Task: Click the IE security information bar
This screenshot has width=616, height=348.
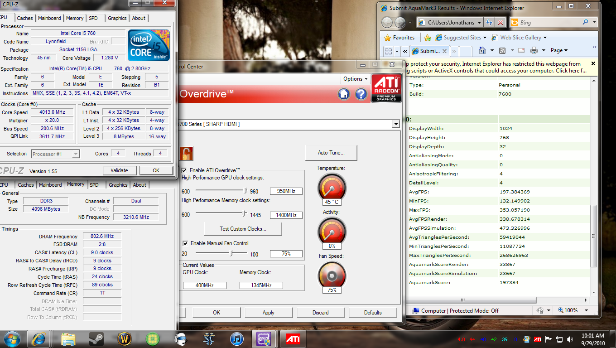Action: pyautogui.click(x=502, y=67)
